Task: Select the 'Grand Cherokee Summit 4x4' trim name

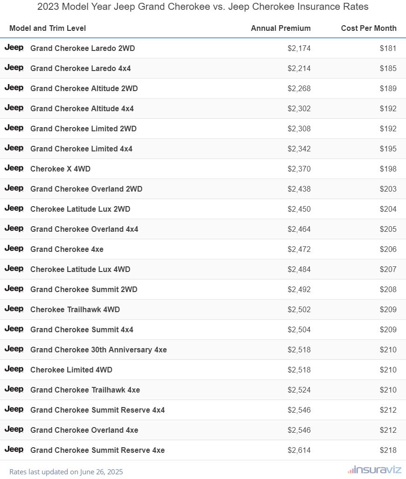Action: [x=82, y=329]
